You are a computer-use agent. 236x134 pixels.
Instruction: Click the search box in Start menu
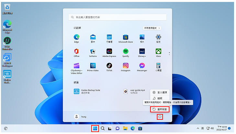[118, 17]
